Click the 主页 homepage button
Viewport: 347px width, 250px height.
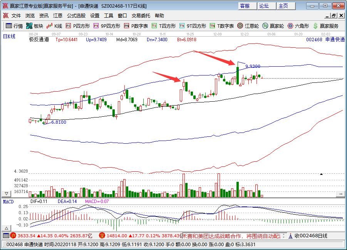point(286,6)
